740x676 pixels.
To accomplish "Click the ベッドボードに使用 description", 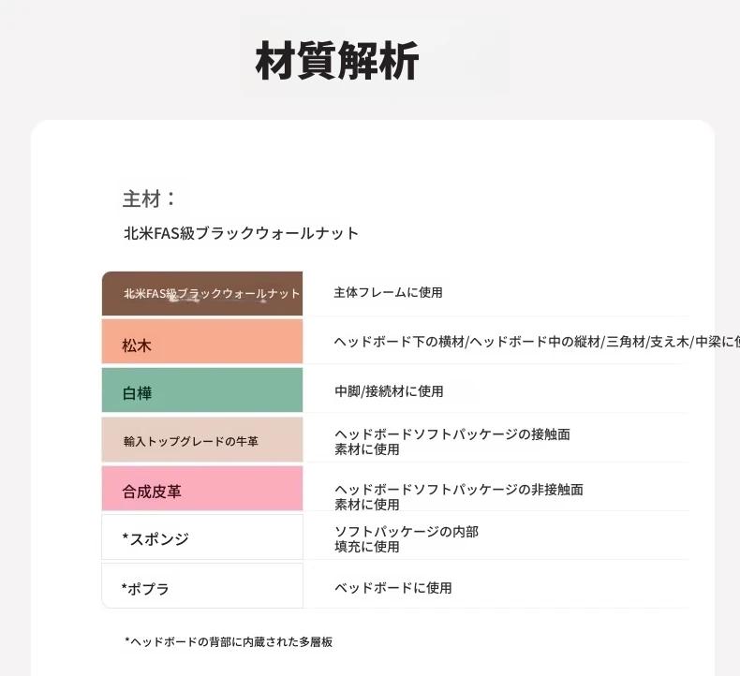I will click(393, 588).
